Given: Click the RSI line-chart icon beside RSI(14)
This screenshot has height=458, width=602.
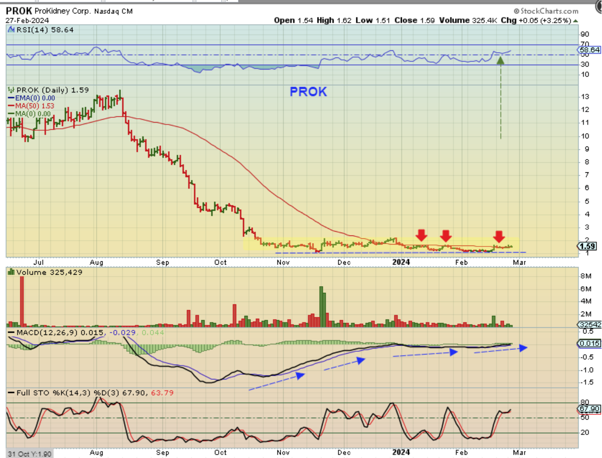Looking at the screenshot, I should pos(11,30).
